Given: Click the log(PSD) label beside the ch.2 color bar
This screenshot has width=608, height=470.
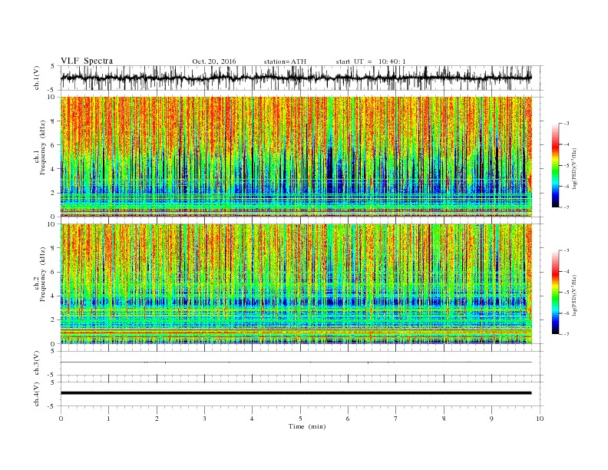Looking at the screenshot, I should (574, 295).
